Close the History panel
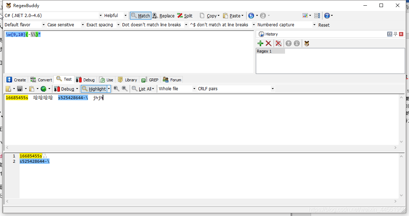 click(x=401, y=34)
